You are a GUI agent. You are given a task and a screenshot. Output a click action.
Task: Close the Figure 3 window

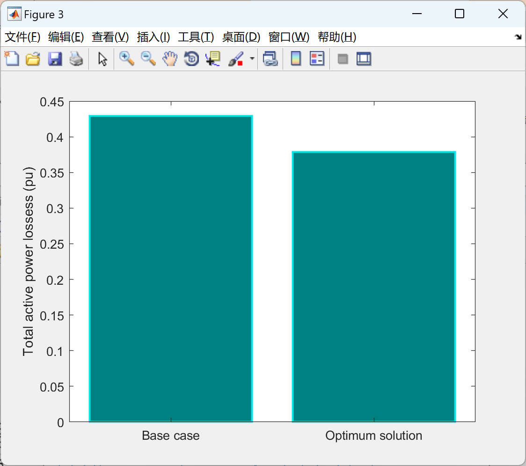(x=503, y=14)
